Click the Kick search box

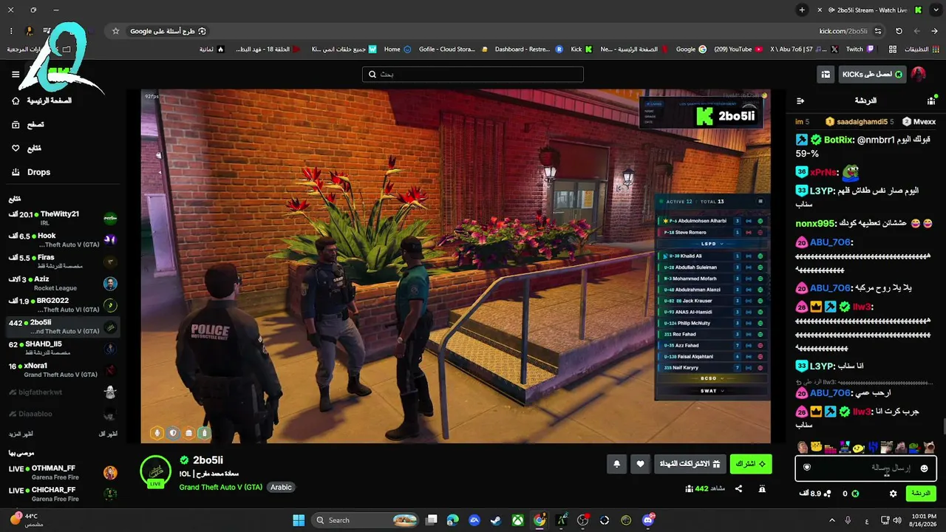pyautogui.click(x=473, y=74)
